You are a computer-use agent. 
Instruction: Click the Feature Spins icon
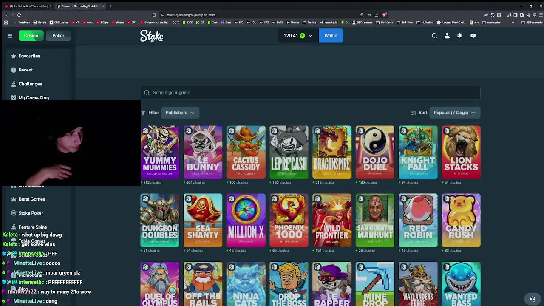14,227
